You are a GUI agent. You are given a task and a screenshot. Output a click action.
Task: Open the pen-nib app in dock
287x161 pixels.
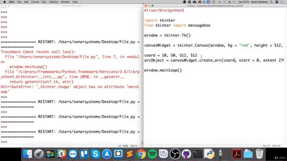[220, 154]
